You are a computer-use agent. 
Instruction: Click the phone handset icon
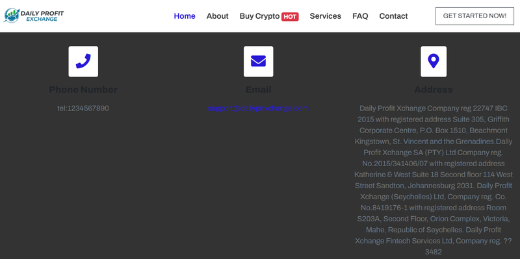[x=83, y=61]
